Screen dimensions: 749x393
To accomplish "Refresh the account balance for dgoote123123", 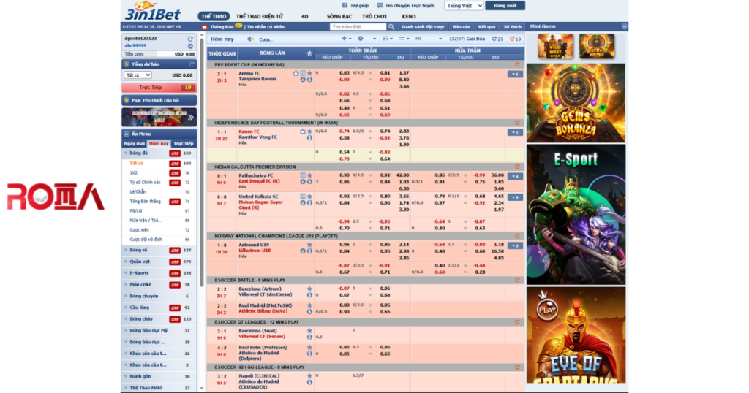I will click(x=190, y=39).
